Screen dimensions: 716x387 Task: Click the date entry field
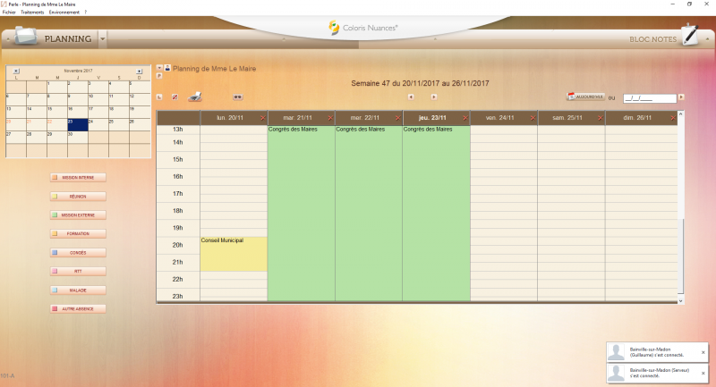pos(649,97)
